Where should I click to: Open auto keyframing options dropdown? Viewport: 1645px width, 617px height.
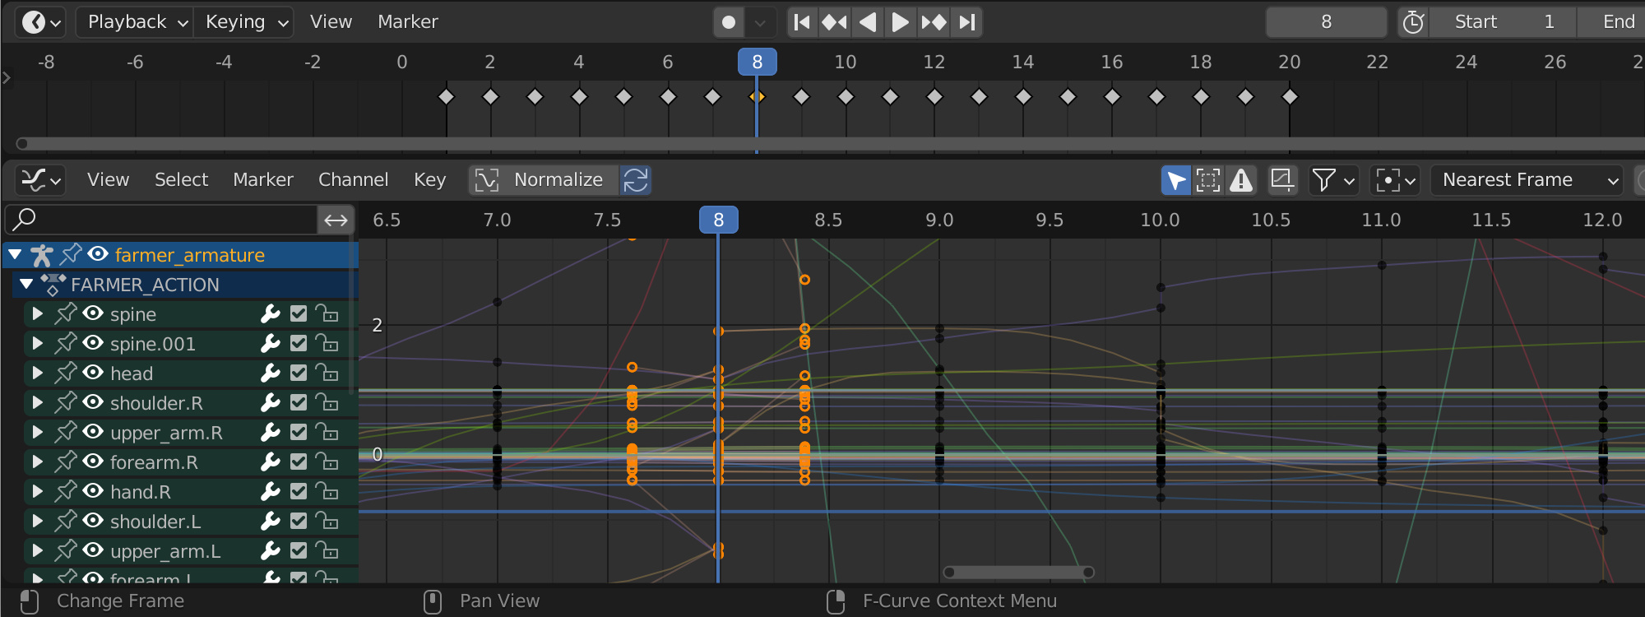point(760,22)
